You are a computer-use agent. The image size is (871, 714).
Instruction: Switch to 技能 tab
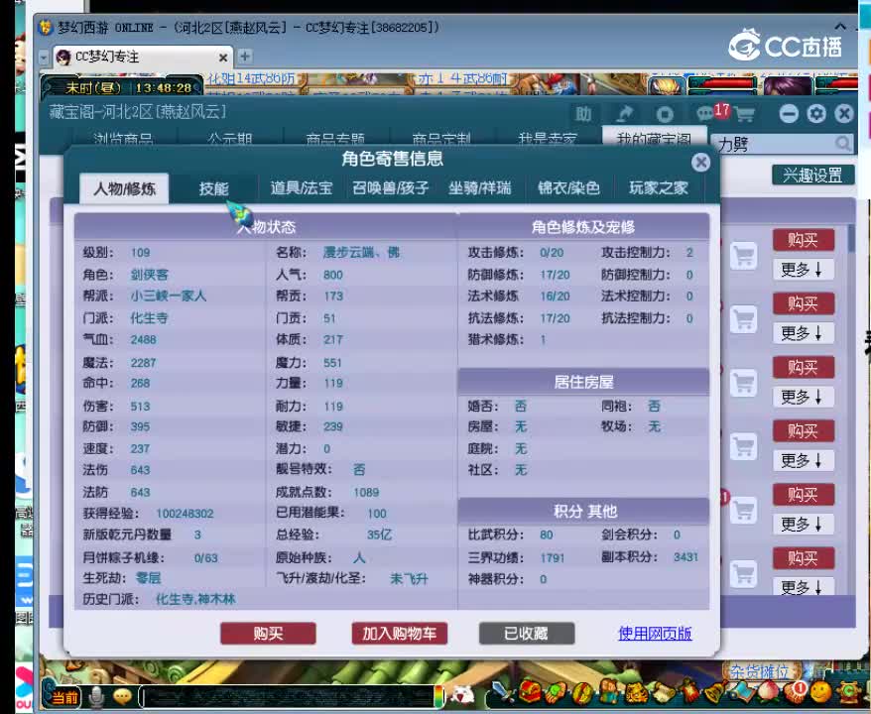[x=214, y=188]
